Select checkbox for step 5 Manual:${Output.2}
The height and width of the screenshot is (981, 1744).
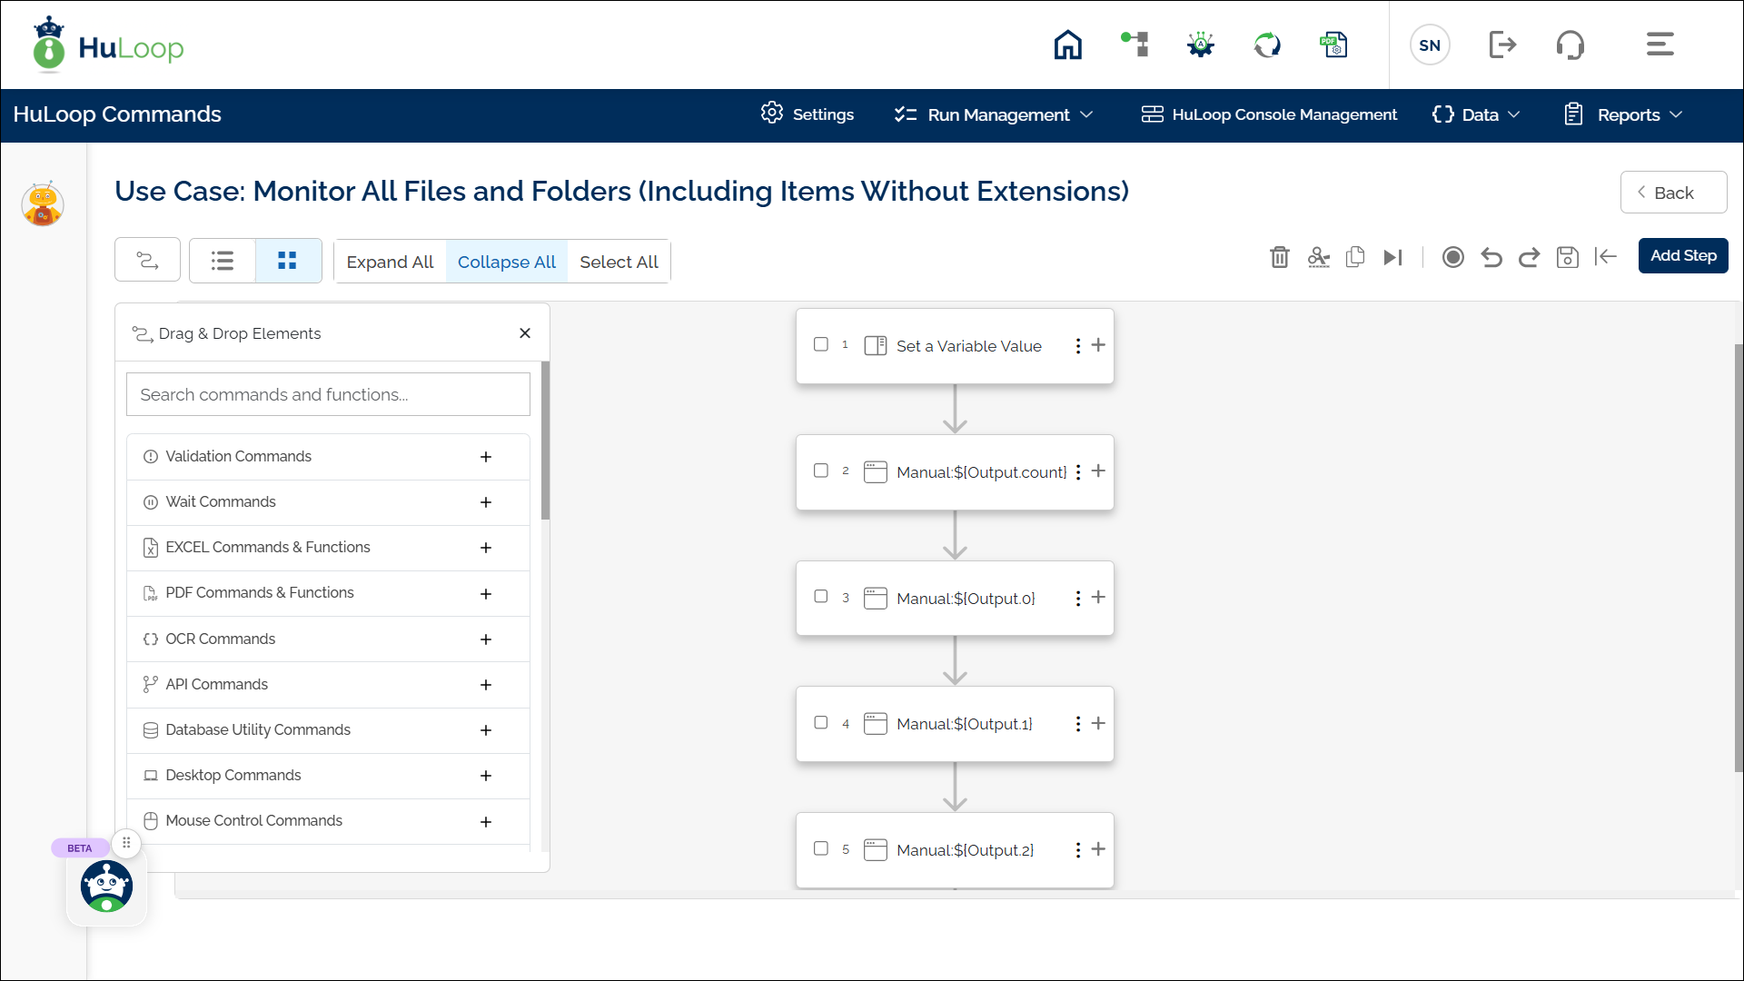coord(821,848)
